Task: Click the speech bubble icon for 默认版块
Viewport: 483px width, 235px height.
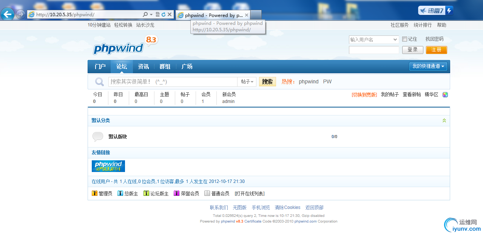Action: tap(98, 137)
